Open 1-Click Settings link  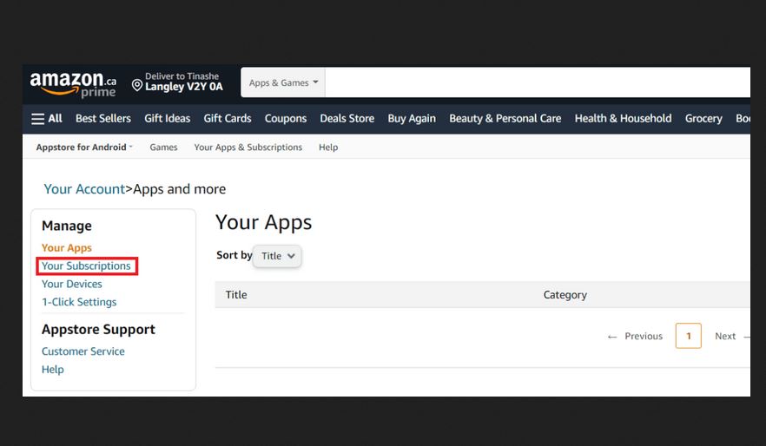pyautogui.click(x=79, y=302)
